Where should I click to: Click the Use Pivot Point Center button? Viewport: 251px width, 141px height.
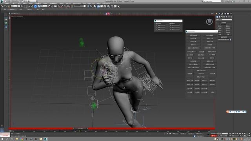[x=49, y=6]
